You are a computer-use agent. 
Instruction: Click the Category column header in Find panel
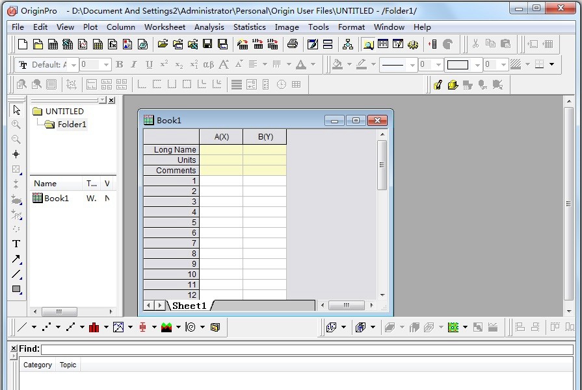pos(38,365)
